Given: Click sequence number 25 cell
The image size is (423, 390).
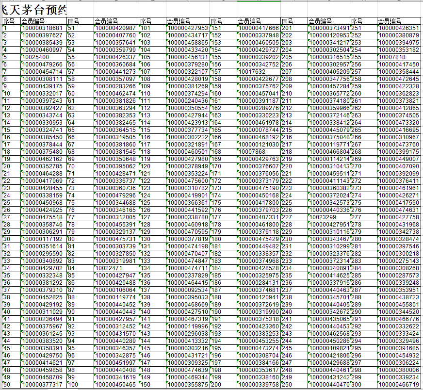Looking at the screenshot, I should click(x=11, y=203).
